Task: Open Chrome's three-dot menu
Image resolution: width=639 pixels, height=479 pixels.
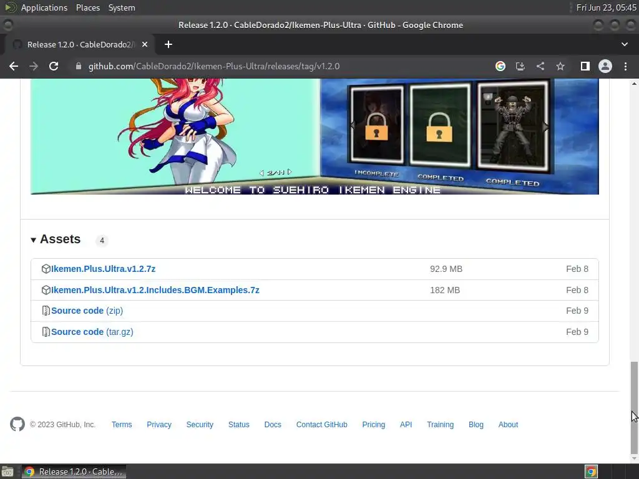Action: click(625, 66)
